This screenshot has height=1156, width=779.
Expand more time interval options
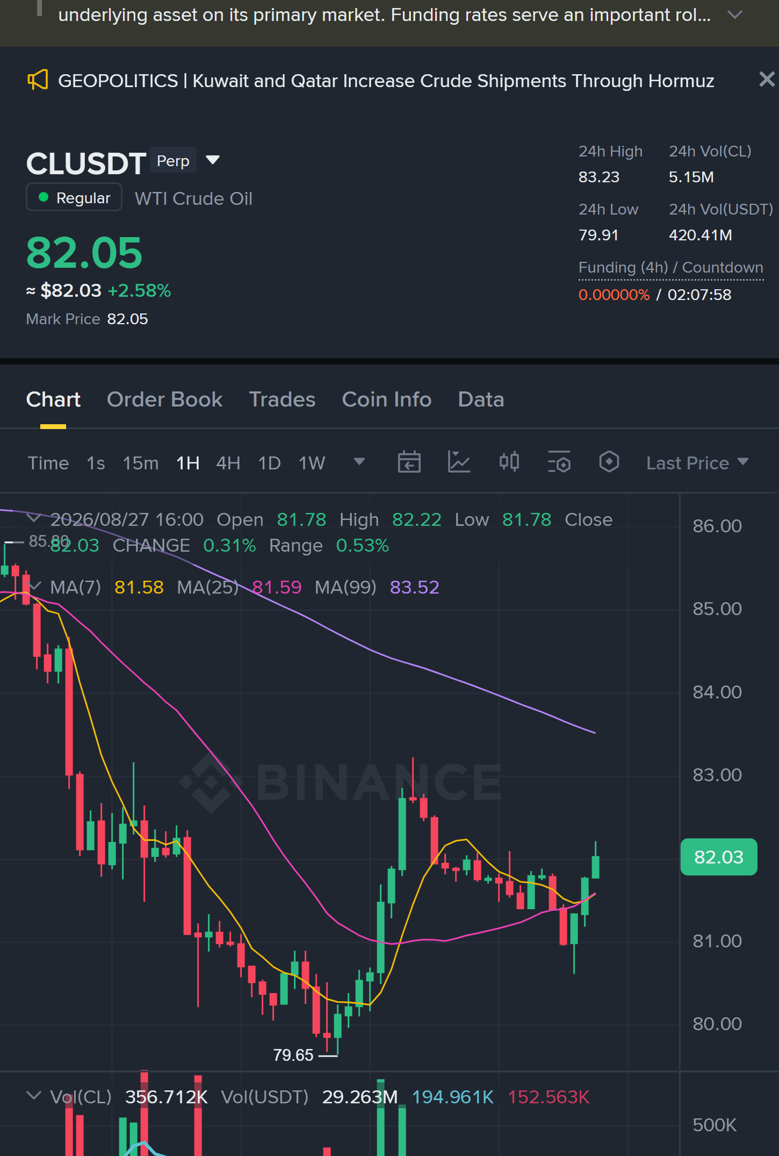point(359,462)
